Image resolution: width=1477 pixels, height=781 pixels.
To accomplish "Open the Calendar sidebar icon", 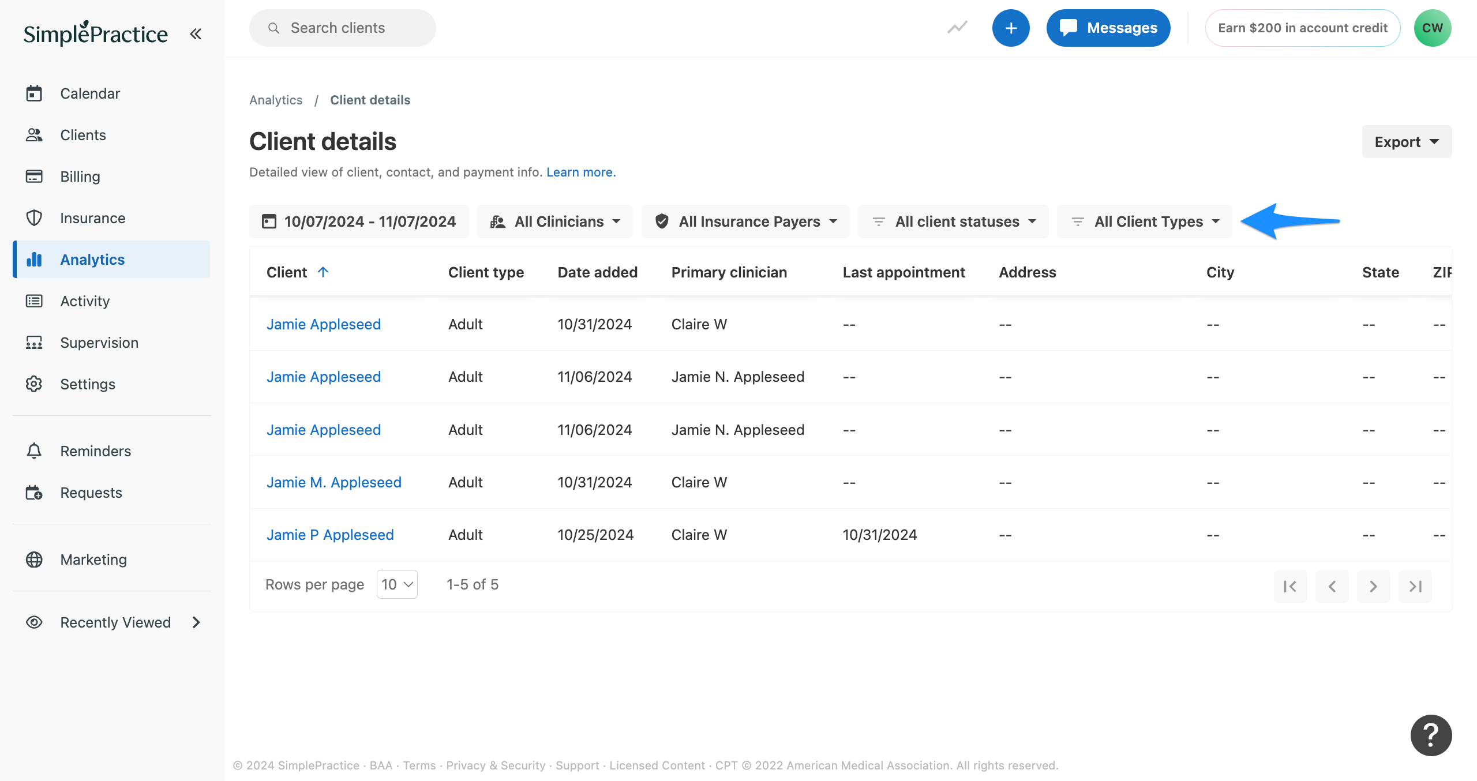I will click(x=33, y=93).
